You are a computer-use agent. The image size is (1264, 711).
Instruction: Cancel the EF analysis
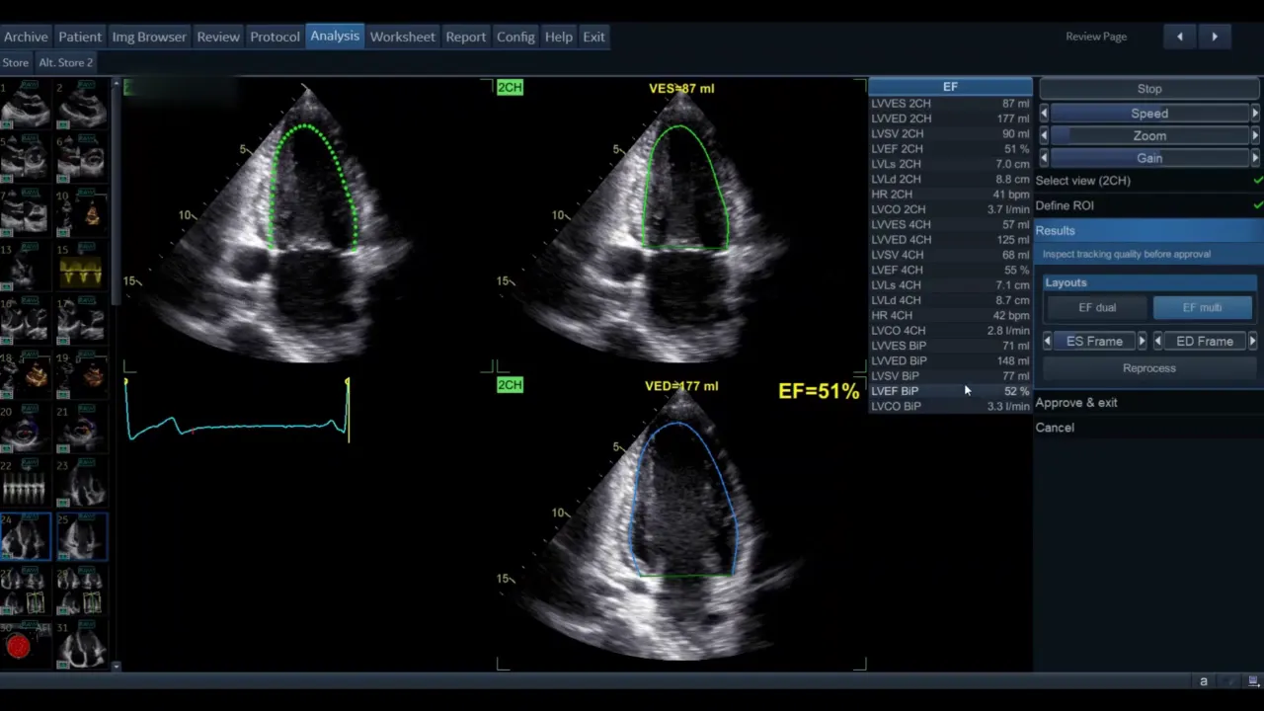[1055, 428]
